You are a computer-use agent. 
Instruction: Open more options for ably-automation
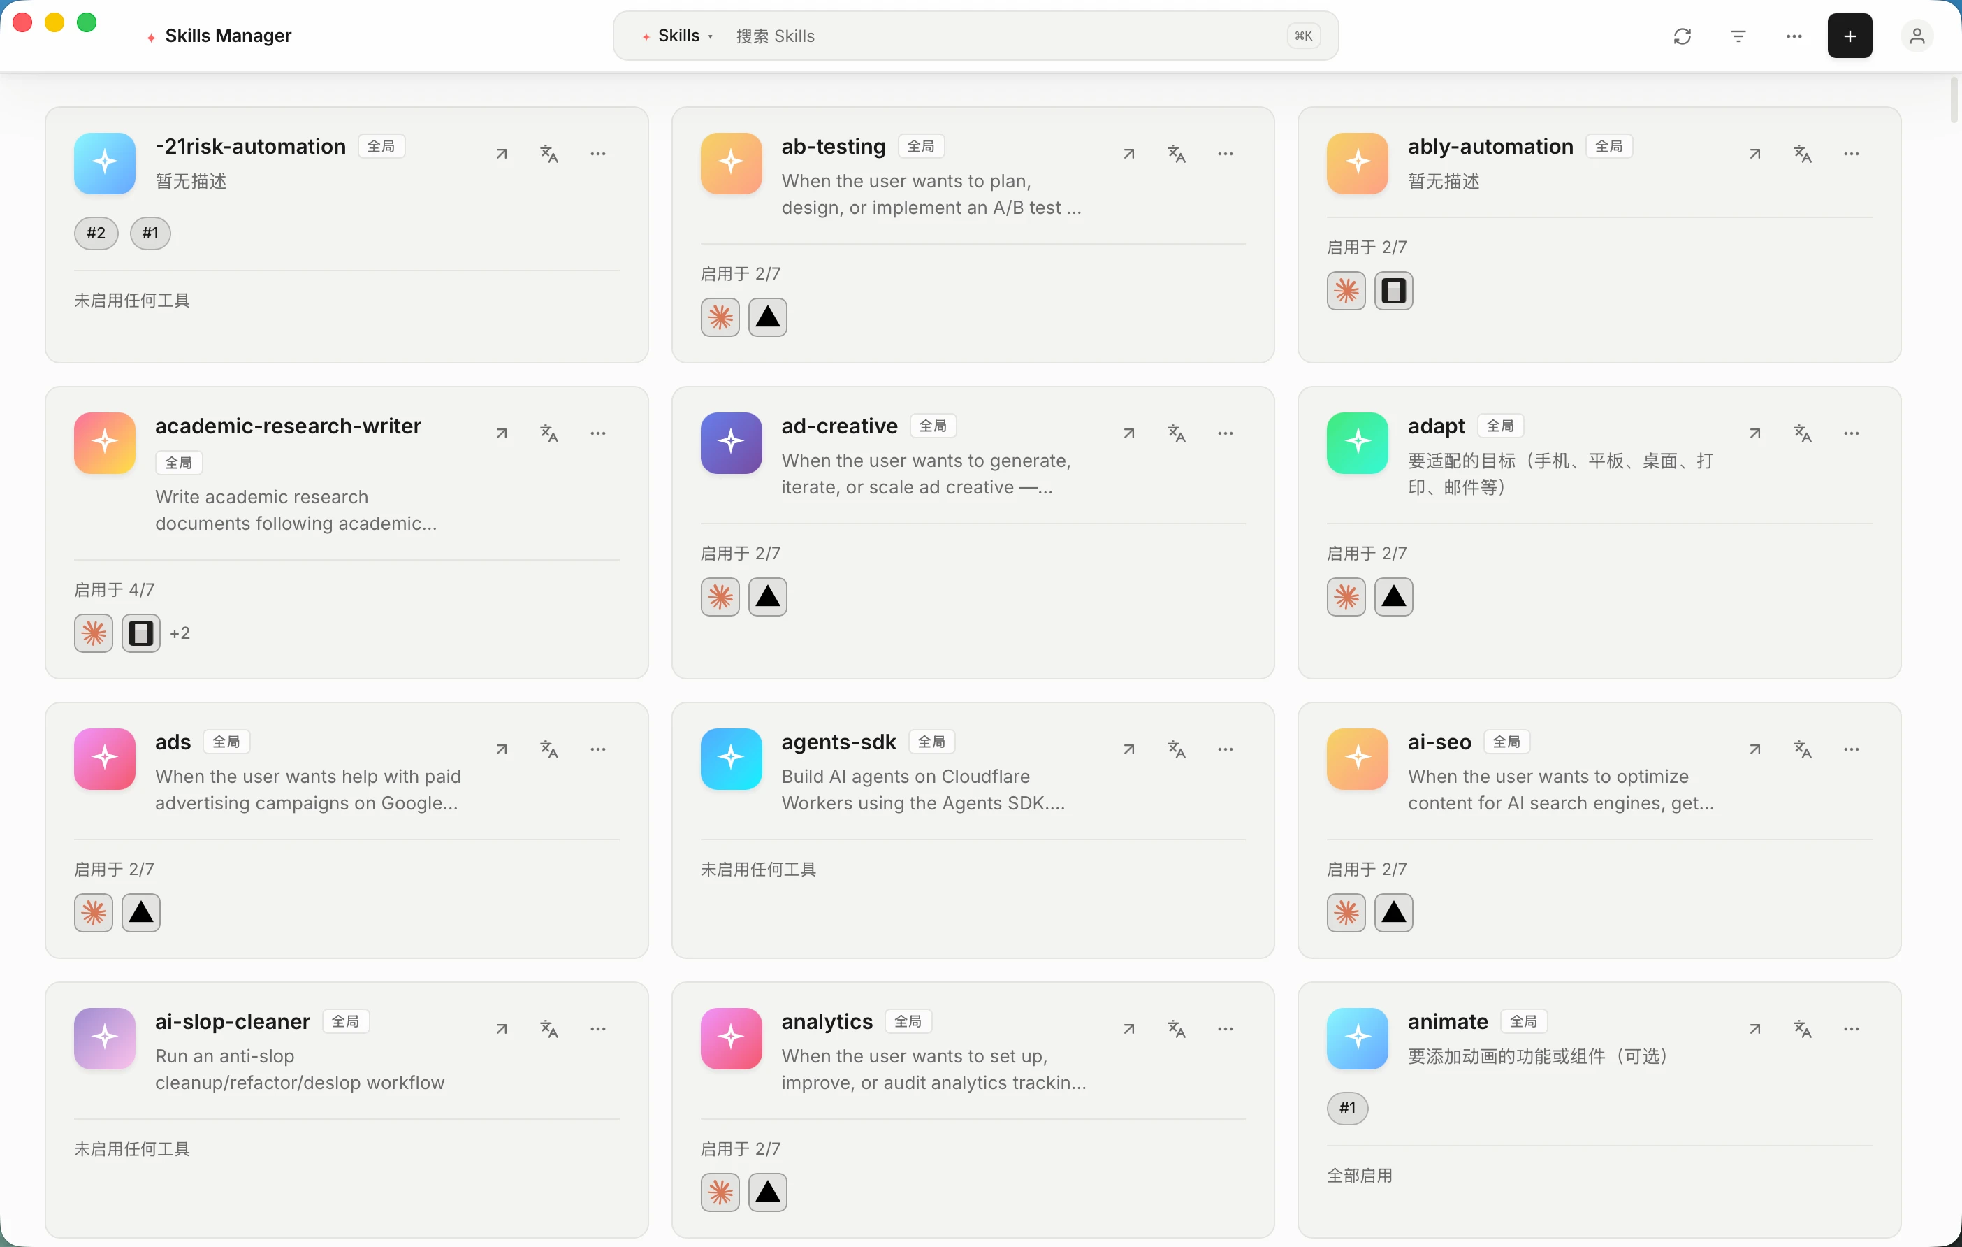[1851, 154]
